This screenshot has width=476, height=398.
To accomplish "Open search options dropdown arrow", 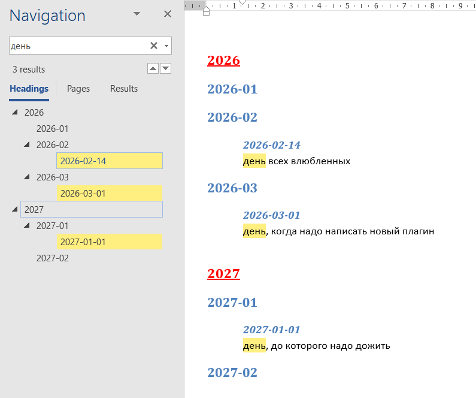I will point(166,46).
